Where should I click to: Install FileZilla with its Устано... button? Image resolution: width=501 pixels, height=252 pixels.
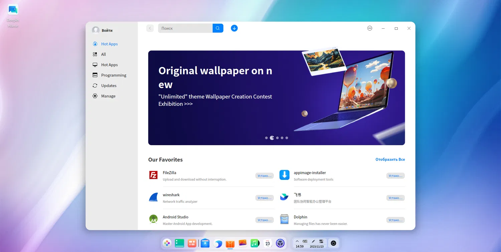pyautogui.click(x=265, y=176)
